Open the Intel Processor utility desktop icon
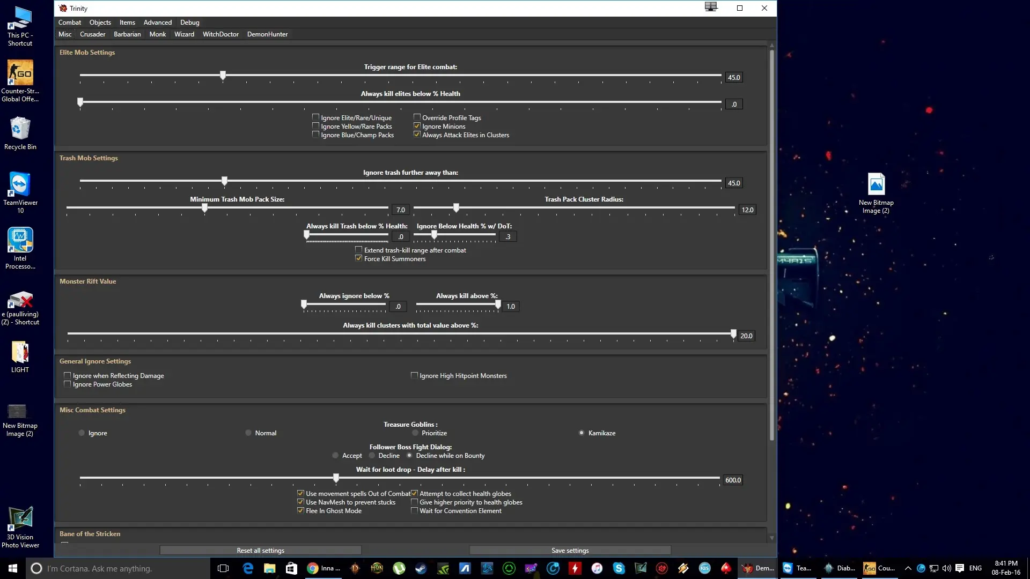 [20, 248]
